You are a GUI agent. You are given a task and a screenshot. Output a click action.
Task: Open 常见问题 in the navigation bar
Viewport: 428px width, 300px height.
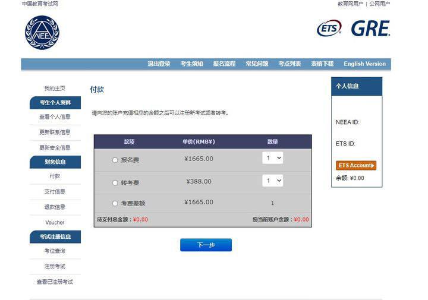pyautogui.click(x=257, y=64)
